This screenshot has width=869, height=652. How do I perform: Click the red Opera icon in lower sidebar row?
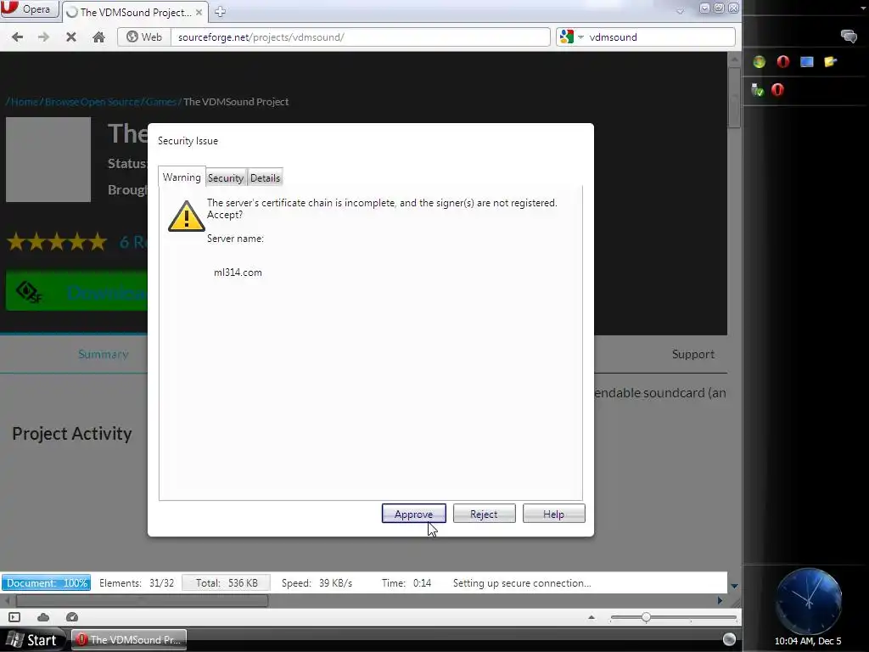(777, 89)
